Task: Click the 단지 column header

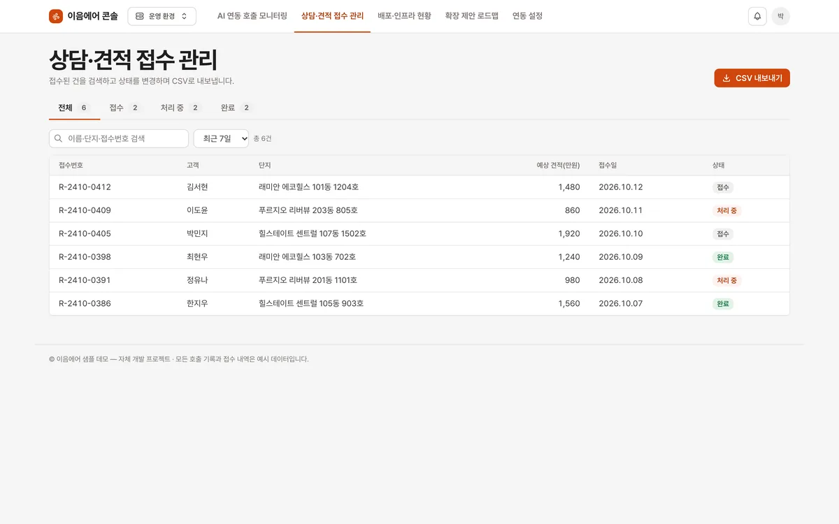Action: (264, 166)
